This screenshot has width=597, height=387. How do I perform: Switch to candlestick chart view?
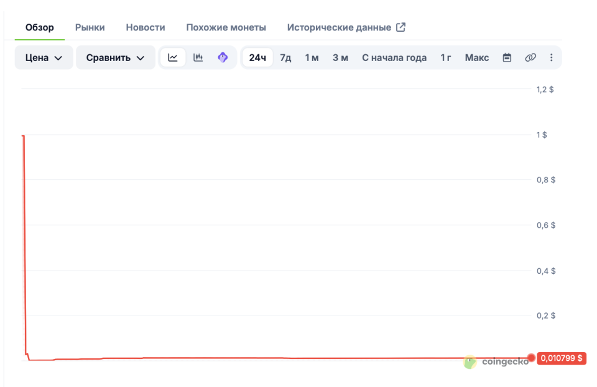pos(198,57)
